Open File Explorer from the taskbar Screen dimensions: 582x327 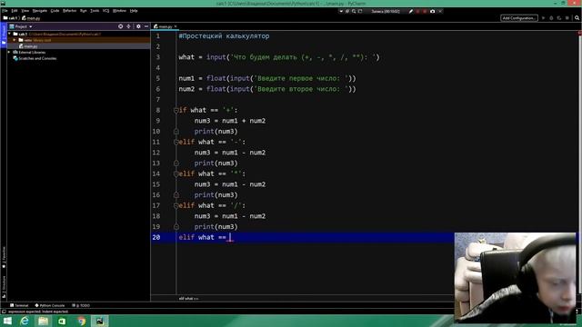pos(43,321)
